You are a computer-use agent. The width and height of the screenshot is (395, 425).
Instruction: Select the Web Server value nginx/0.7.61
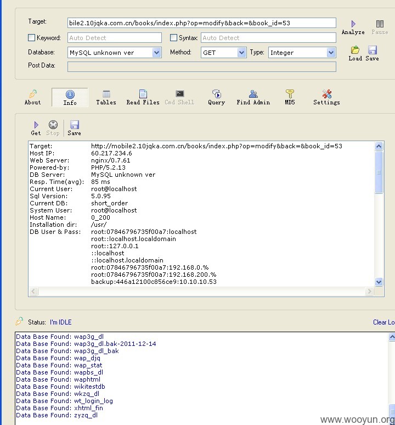pyautogui.click(x=111, y=160)
